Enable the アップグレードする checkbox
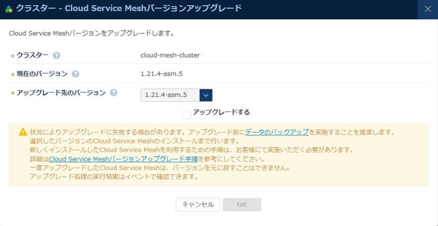Screen dimensions: 438x226 187,115
